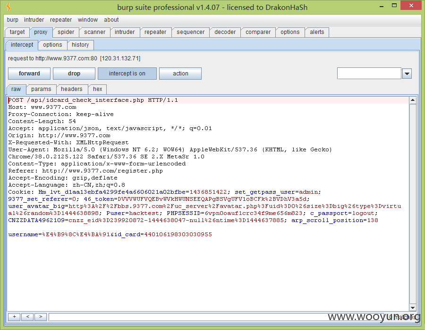
Task: Click the set_getpass_user=admin cookie
Action: [276, 192]
